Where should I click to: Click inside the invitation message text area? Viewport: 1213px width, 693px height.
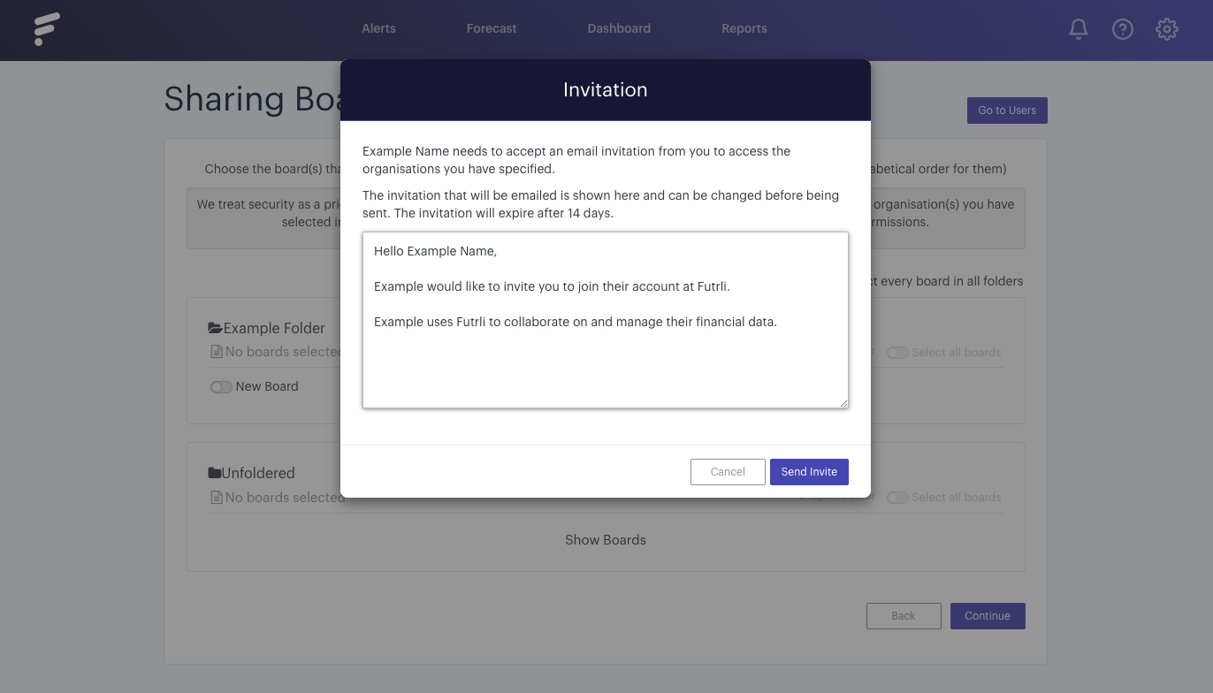point(606,320)
